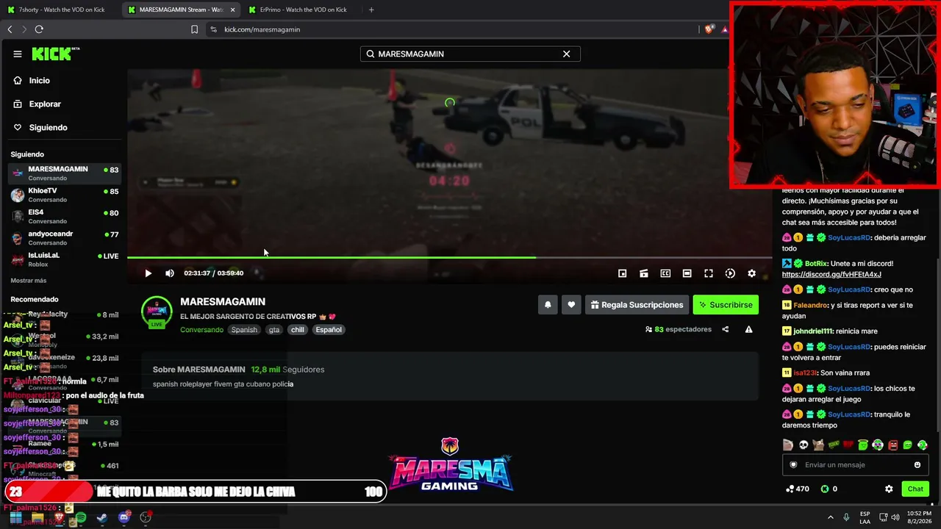The width and height of the screenshot is (941, 529).
Task: Toggle notification bell for MARESMAGAMIN
Action: click(x=548, y=305)
